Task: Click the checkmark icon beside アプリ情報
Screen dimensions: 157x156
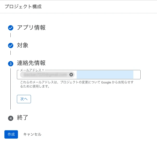Action: [x=11, y=28]
